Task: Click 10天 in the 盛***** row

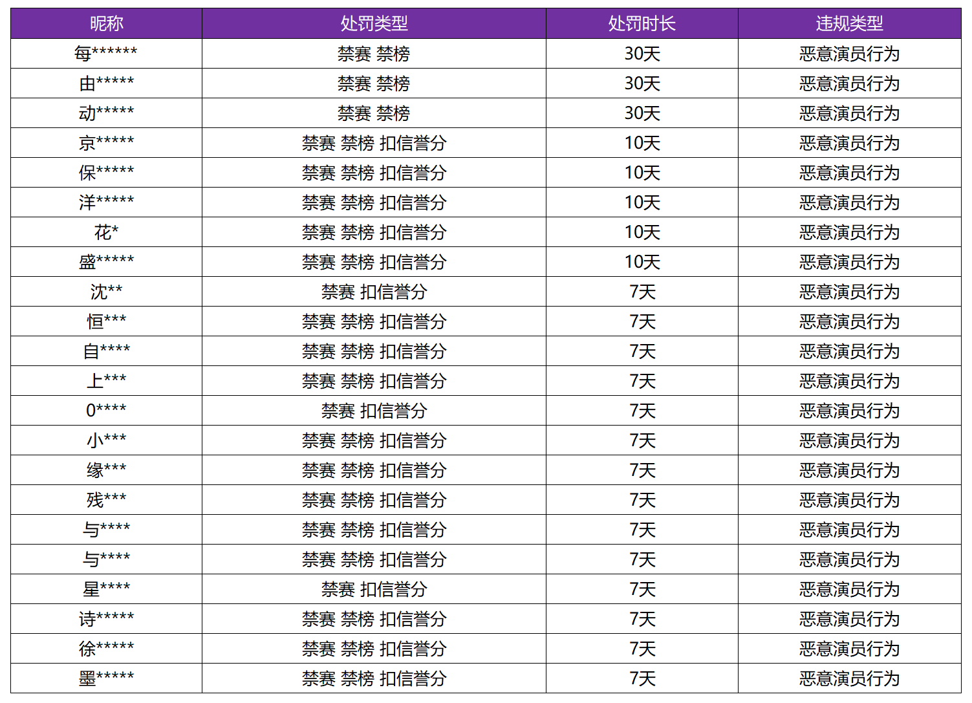Action: pyautogui.click(x=642, y=262)
